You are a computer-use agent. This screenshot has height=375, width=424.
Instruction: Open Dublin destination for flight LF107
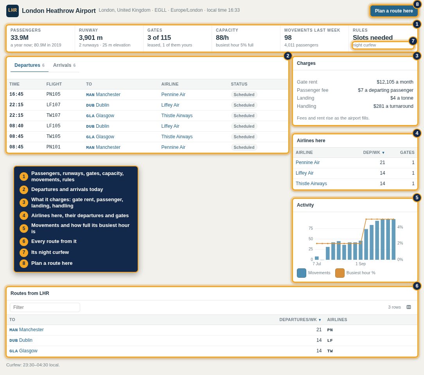[98, 105]
